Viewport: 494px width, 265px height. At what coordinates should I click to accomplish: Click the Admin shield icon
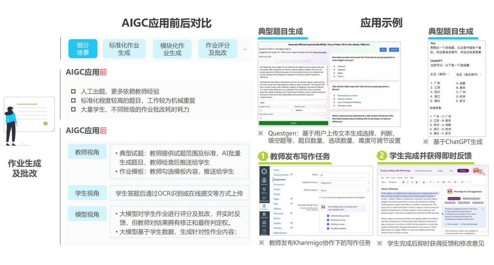coord(264,190)
